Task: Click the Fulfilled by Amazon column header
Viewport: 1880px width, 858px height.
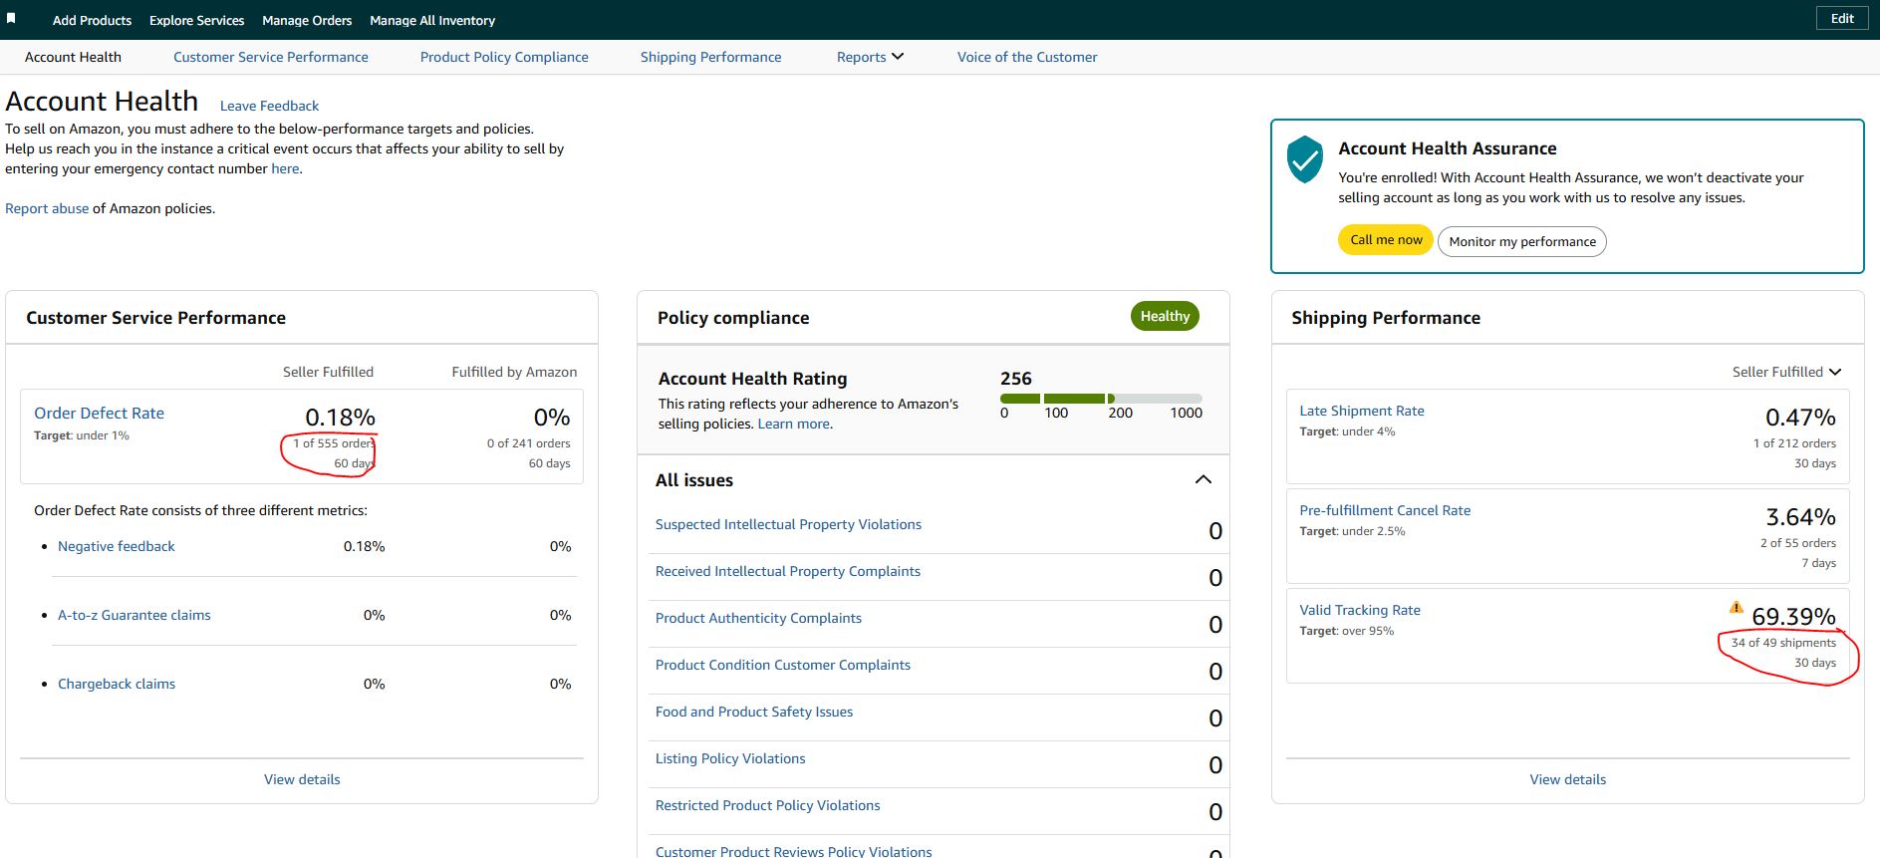Action: click(514, 372)
